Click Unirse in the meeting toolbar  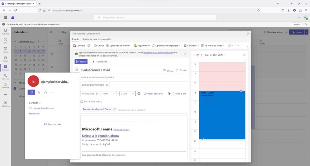99,46
